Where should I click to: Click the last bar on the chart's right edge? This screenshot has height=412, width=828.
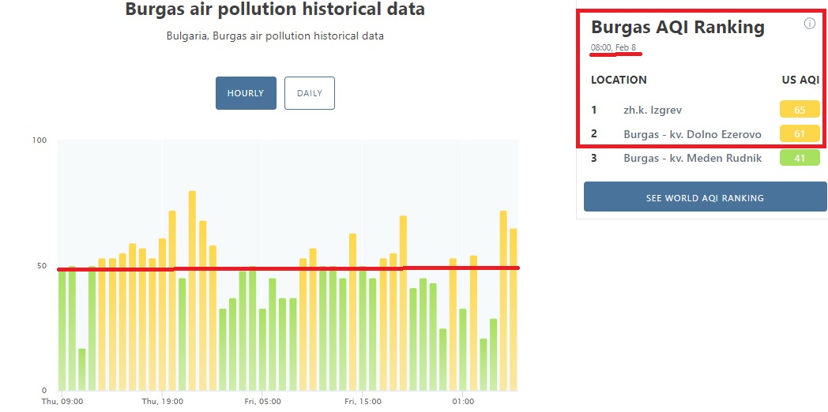pos(514,309)
